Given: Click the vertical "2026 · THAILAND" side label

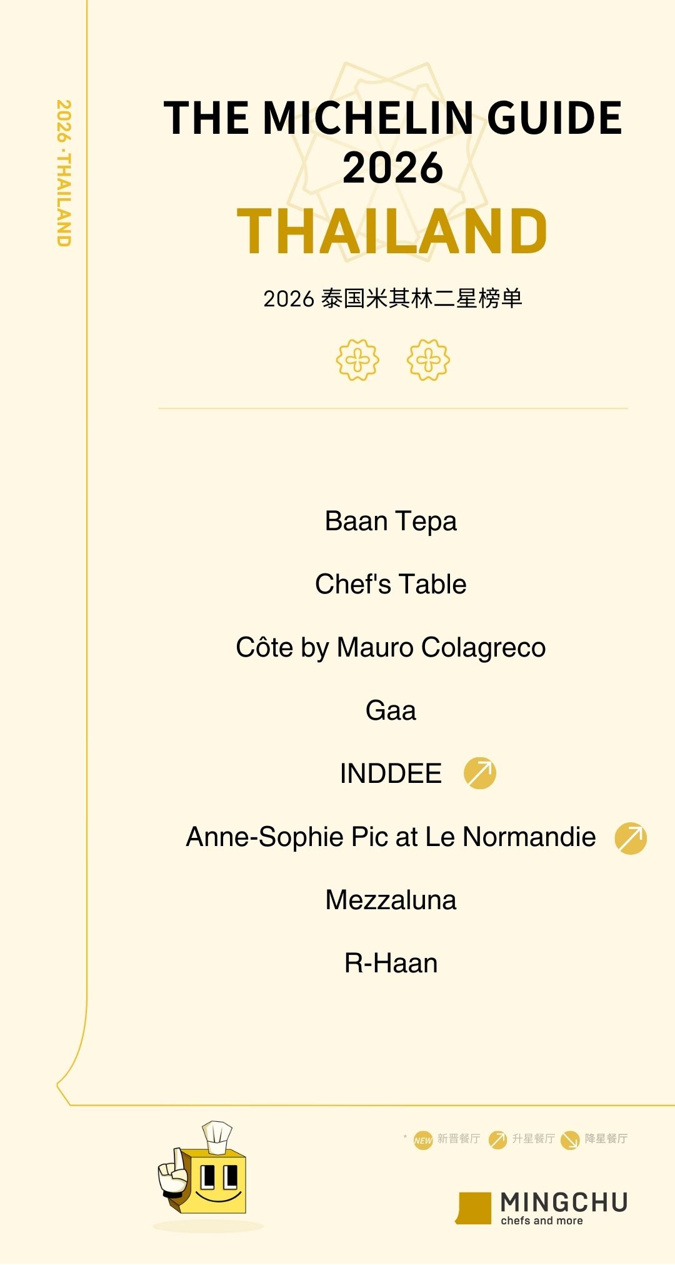Looking at the screenshot, I should pos(64,173).
